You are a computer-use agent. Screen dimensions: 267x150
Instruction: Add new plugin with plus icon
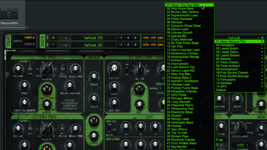click(x=27, y=27)
